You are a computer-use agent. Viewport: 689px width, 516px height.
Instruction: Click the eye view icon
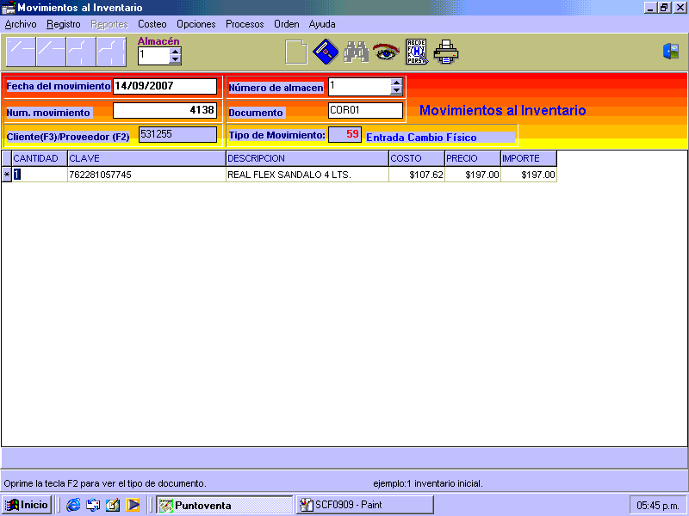pyautogui.click(x=385, y=52)
